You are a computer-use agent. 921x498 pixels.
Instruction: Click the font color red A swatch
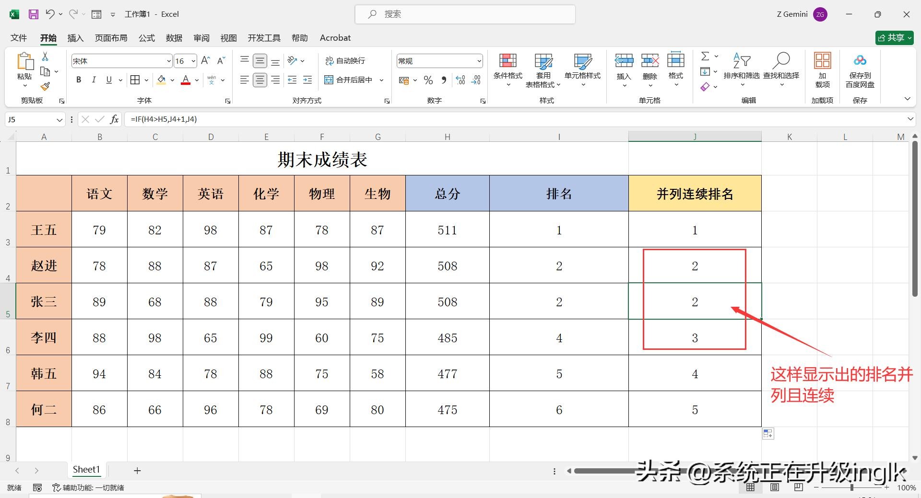pos(186,80)
